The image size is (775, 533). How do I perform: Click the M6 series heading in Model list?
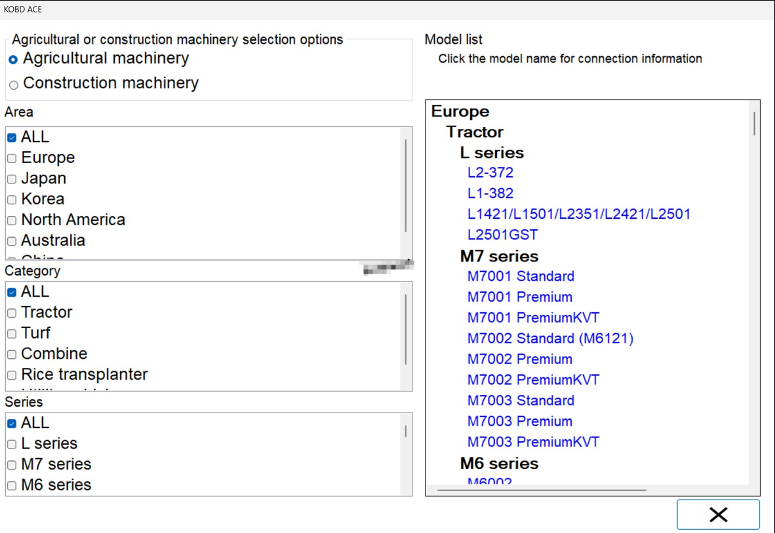point(499,464)
